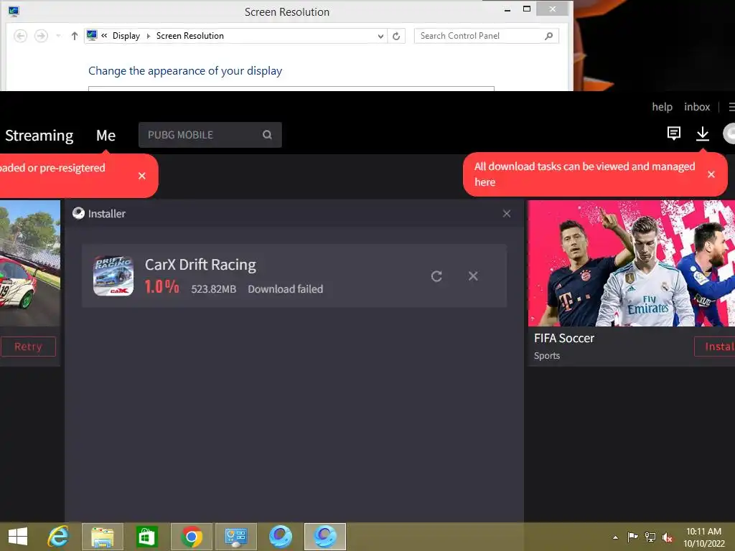
Task: Open File Explorer from taskbar
Action: click(x=103, y=537)
